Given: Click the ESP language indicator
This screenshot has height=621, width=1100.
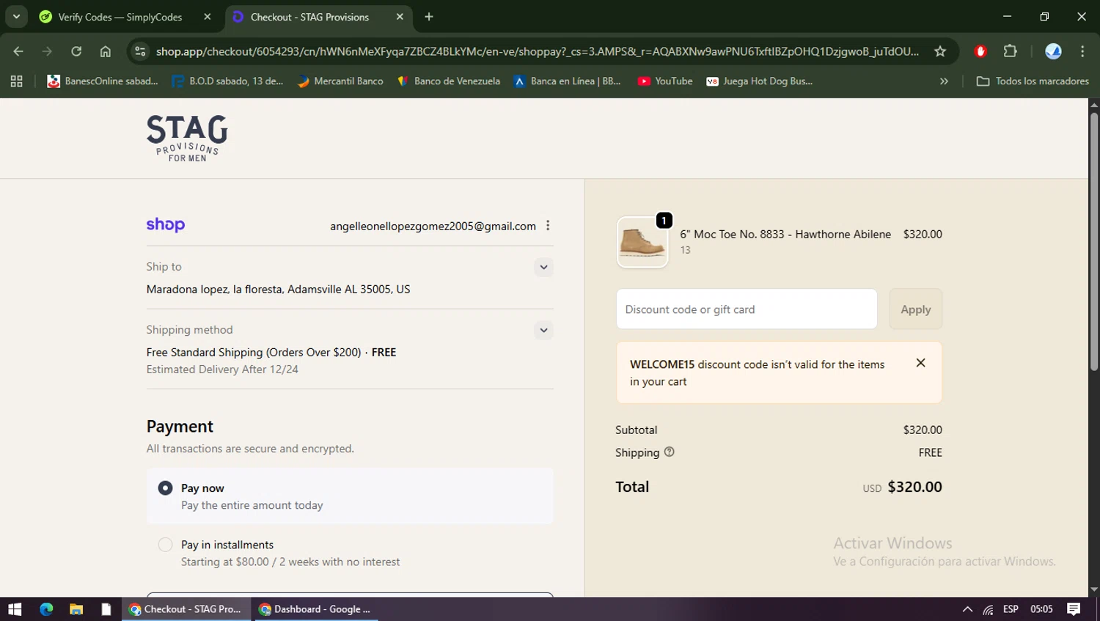Looking at the screenshot, I should tap(1011, 609).
